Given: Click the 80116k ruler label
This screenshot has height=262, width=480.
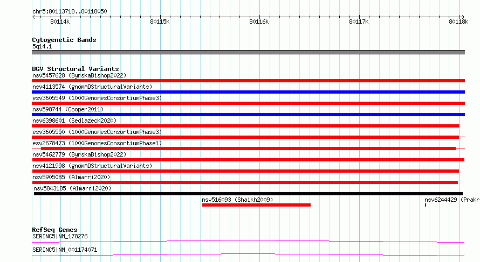Looking at the screenshot, I should tap(259, 22).
